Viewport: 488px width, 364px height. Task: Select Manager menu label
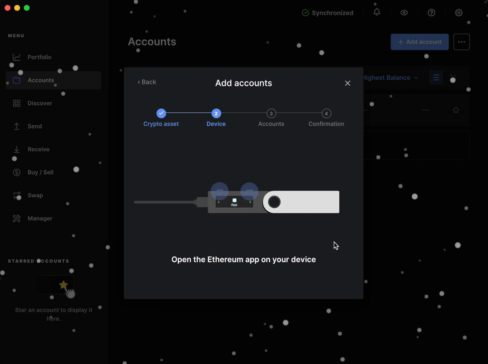coord(40,218)
